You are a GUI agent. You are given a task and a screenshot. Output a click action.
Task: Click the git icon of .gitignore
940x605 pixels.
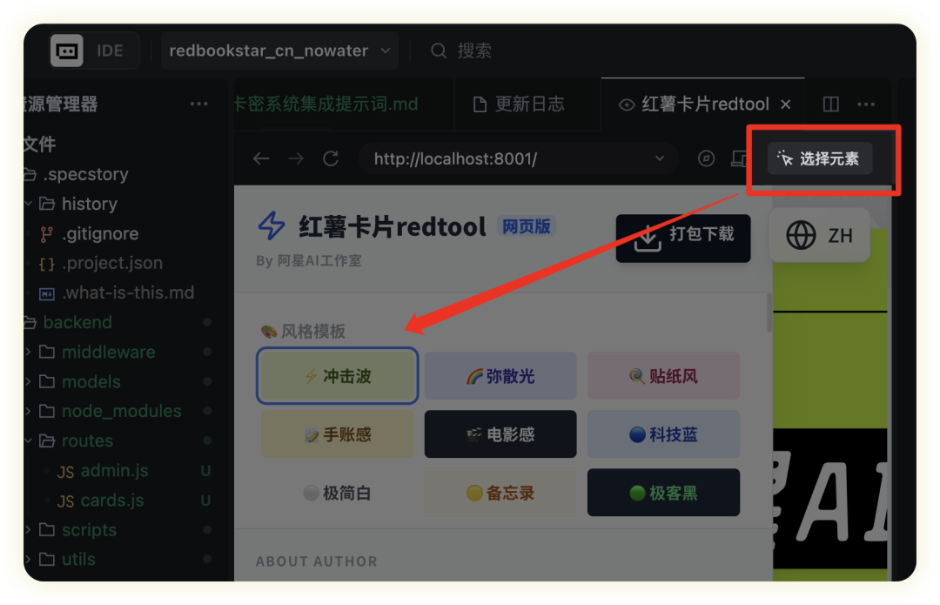pos(46,234)
